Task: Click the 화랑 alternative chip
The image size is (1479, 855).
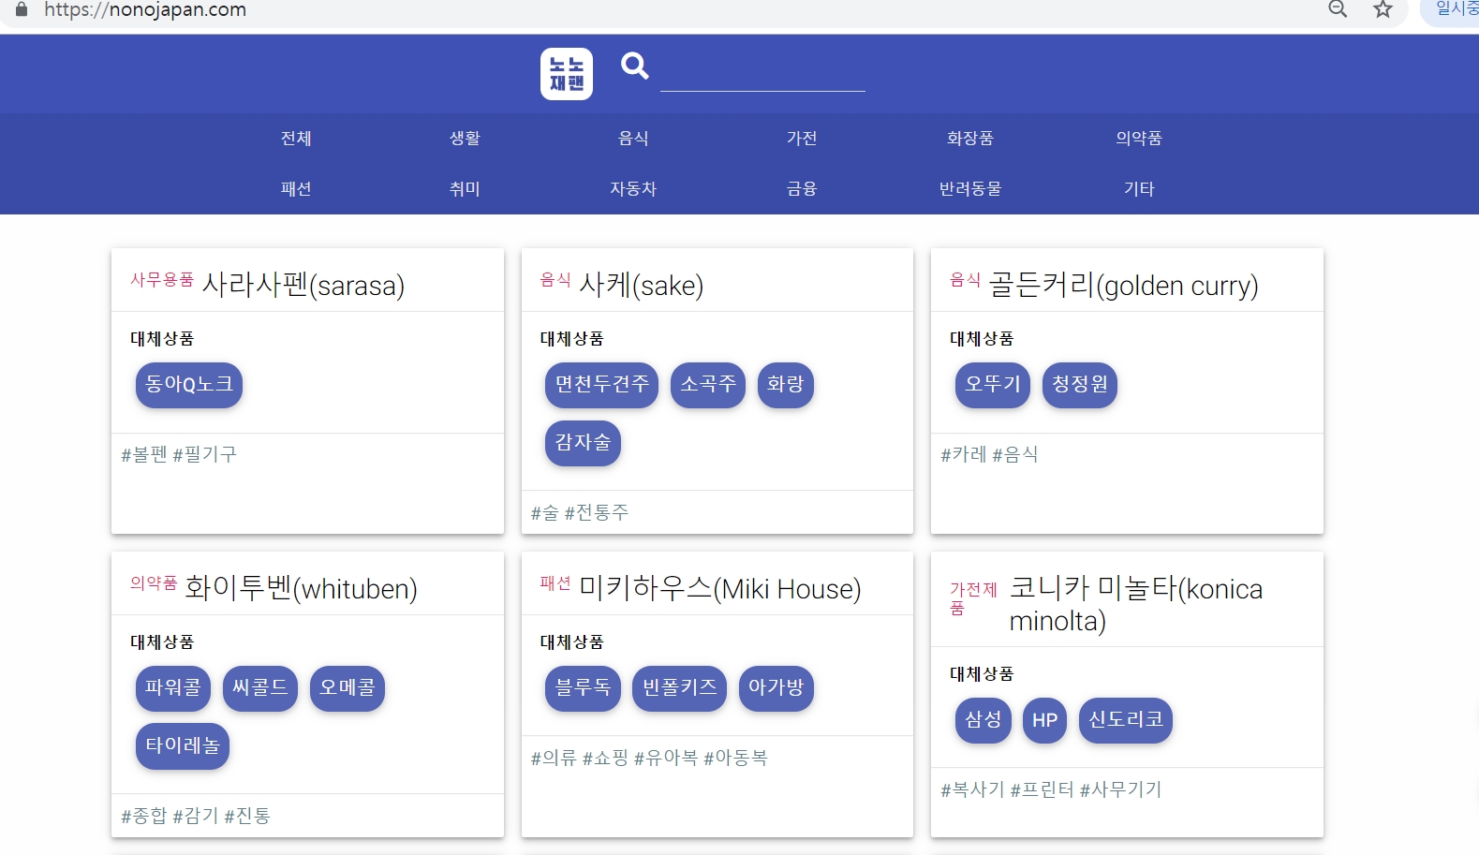Action: coord(785,385)
